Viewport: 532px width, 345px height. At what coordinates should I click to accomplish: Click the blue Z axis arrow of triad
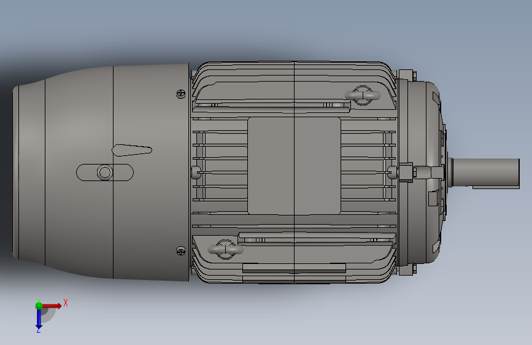(x=39, y=319)
